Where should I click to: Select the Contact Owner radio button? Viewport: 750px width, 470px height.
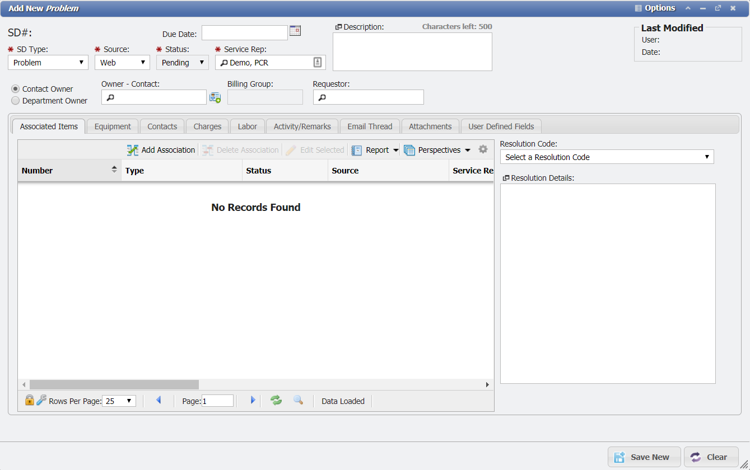click(x=16, y=89)
